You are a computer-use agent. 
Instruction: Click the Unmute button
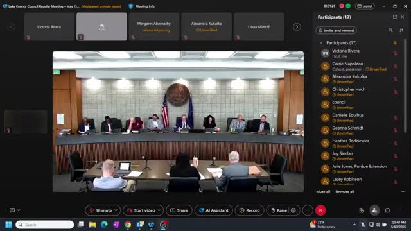click(101, 210)
